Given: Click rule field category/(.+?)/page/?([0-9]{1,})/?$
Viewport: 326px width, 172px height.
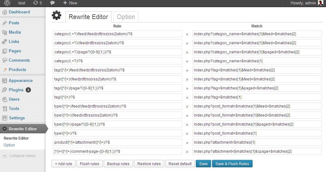Looking at the screenshot, I should 117,52.
